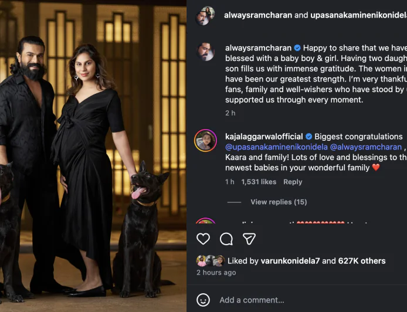
Task: Open the joint profile avatars in header
Action: click(x=206, y=16)
